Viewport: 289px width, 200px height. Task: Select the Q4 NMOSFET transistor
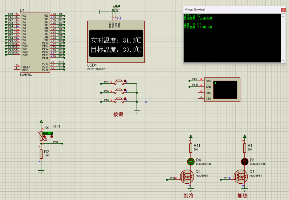click(x=187, y=177)
